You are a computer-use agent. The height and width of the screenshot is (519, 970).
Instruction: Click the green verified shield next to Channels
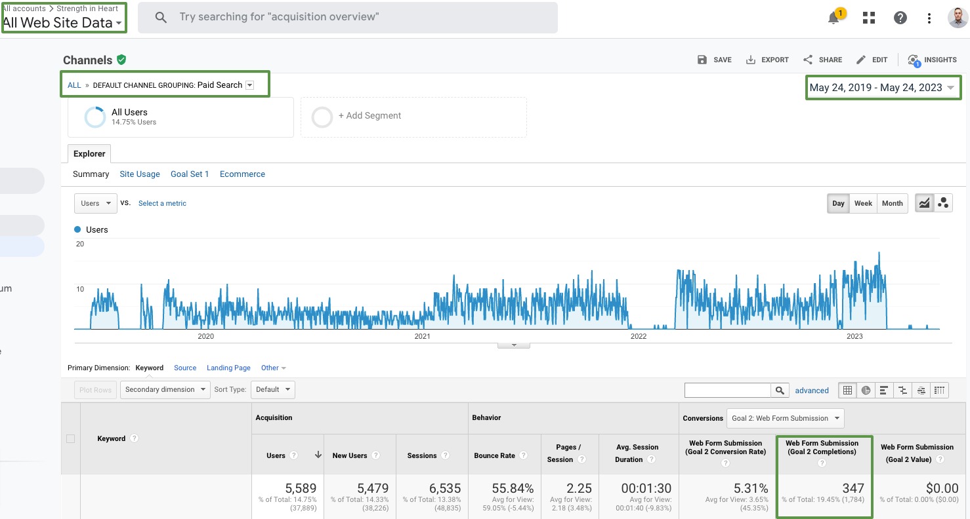point(121,60)
